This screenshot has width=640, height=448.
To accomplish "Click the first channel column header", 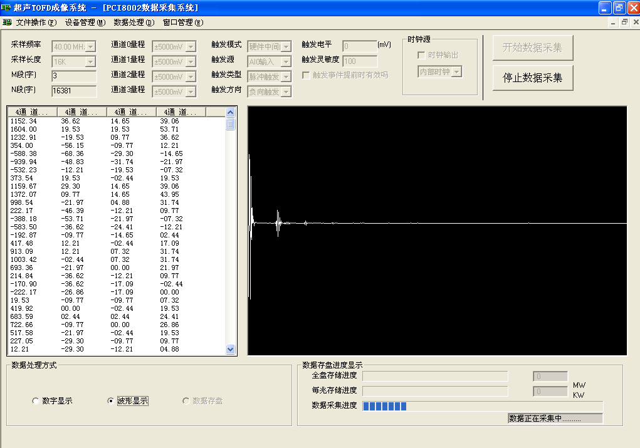I will [33, 112].
